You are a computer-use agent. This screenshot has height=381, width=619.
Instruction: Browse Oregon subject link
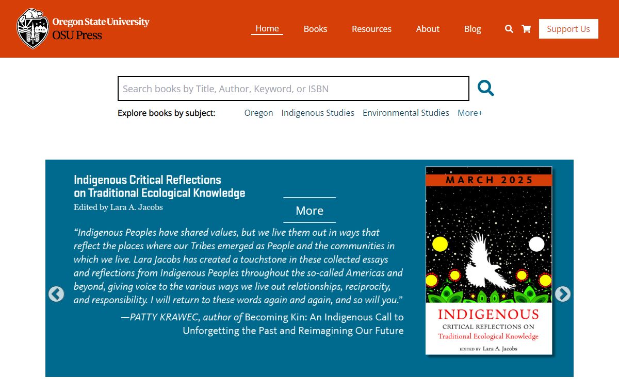(x=258, y=113)
